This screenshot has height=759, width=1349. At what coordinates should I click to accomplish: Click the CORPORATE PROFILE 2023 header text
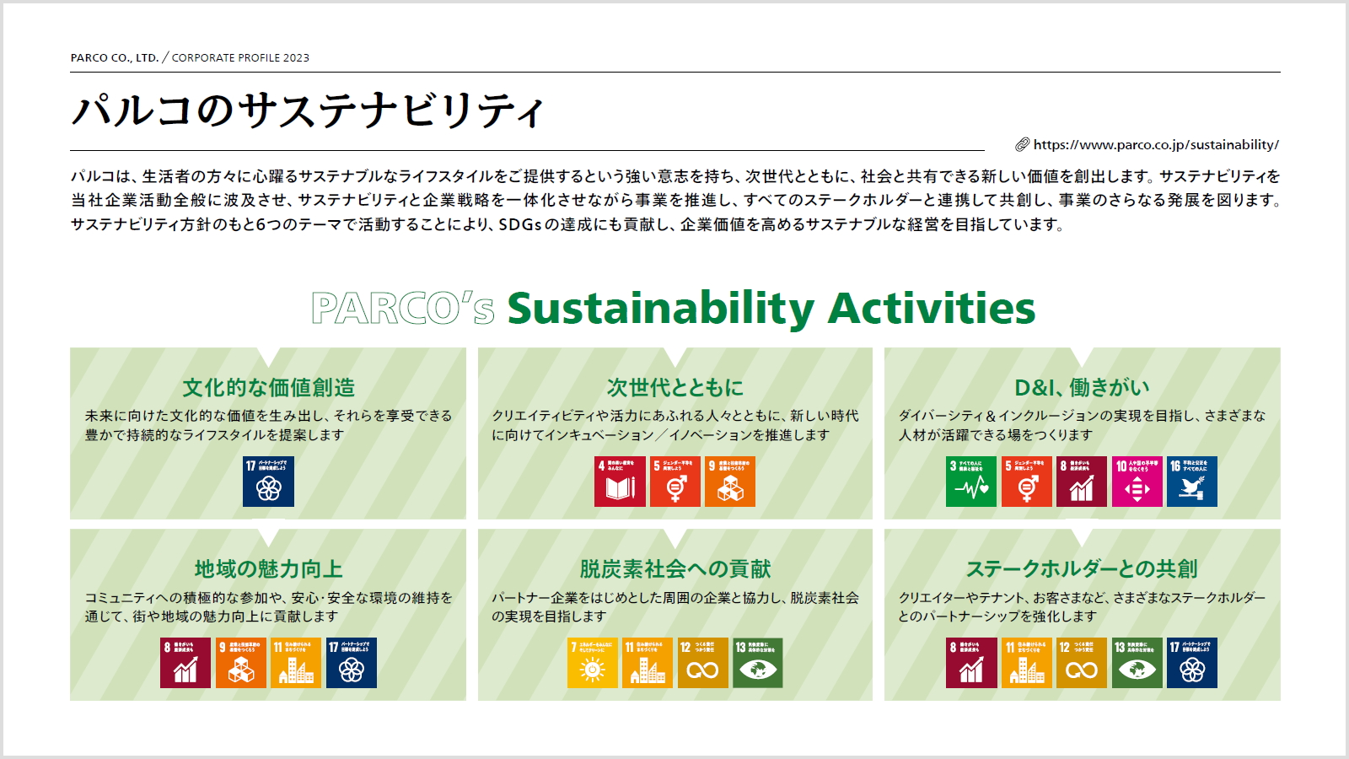click(x=240, y=58)
